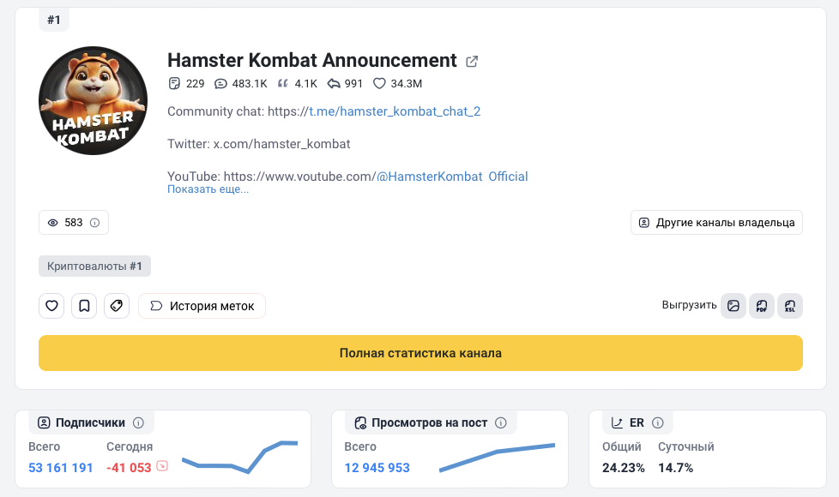Open the @HamsterKombat_Official YouTube link
The width and height of the screenshot is (839, 497).
coord(452,176)
